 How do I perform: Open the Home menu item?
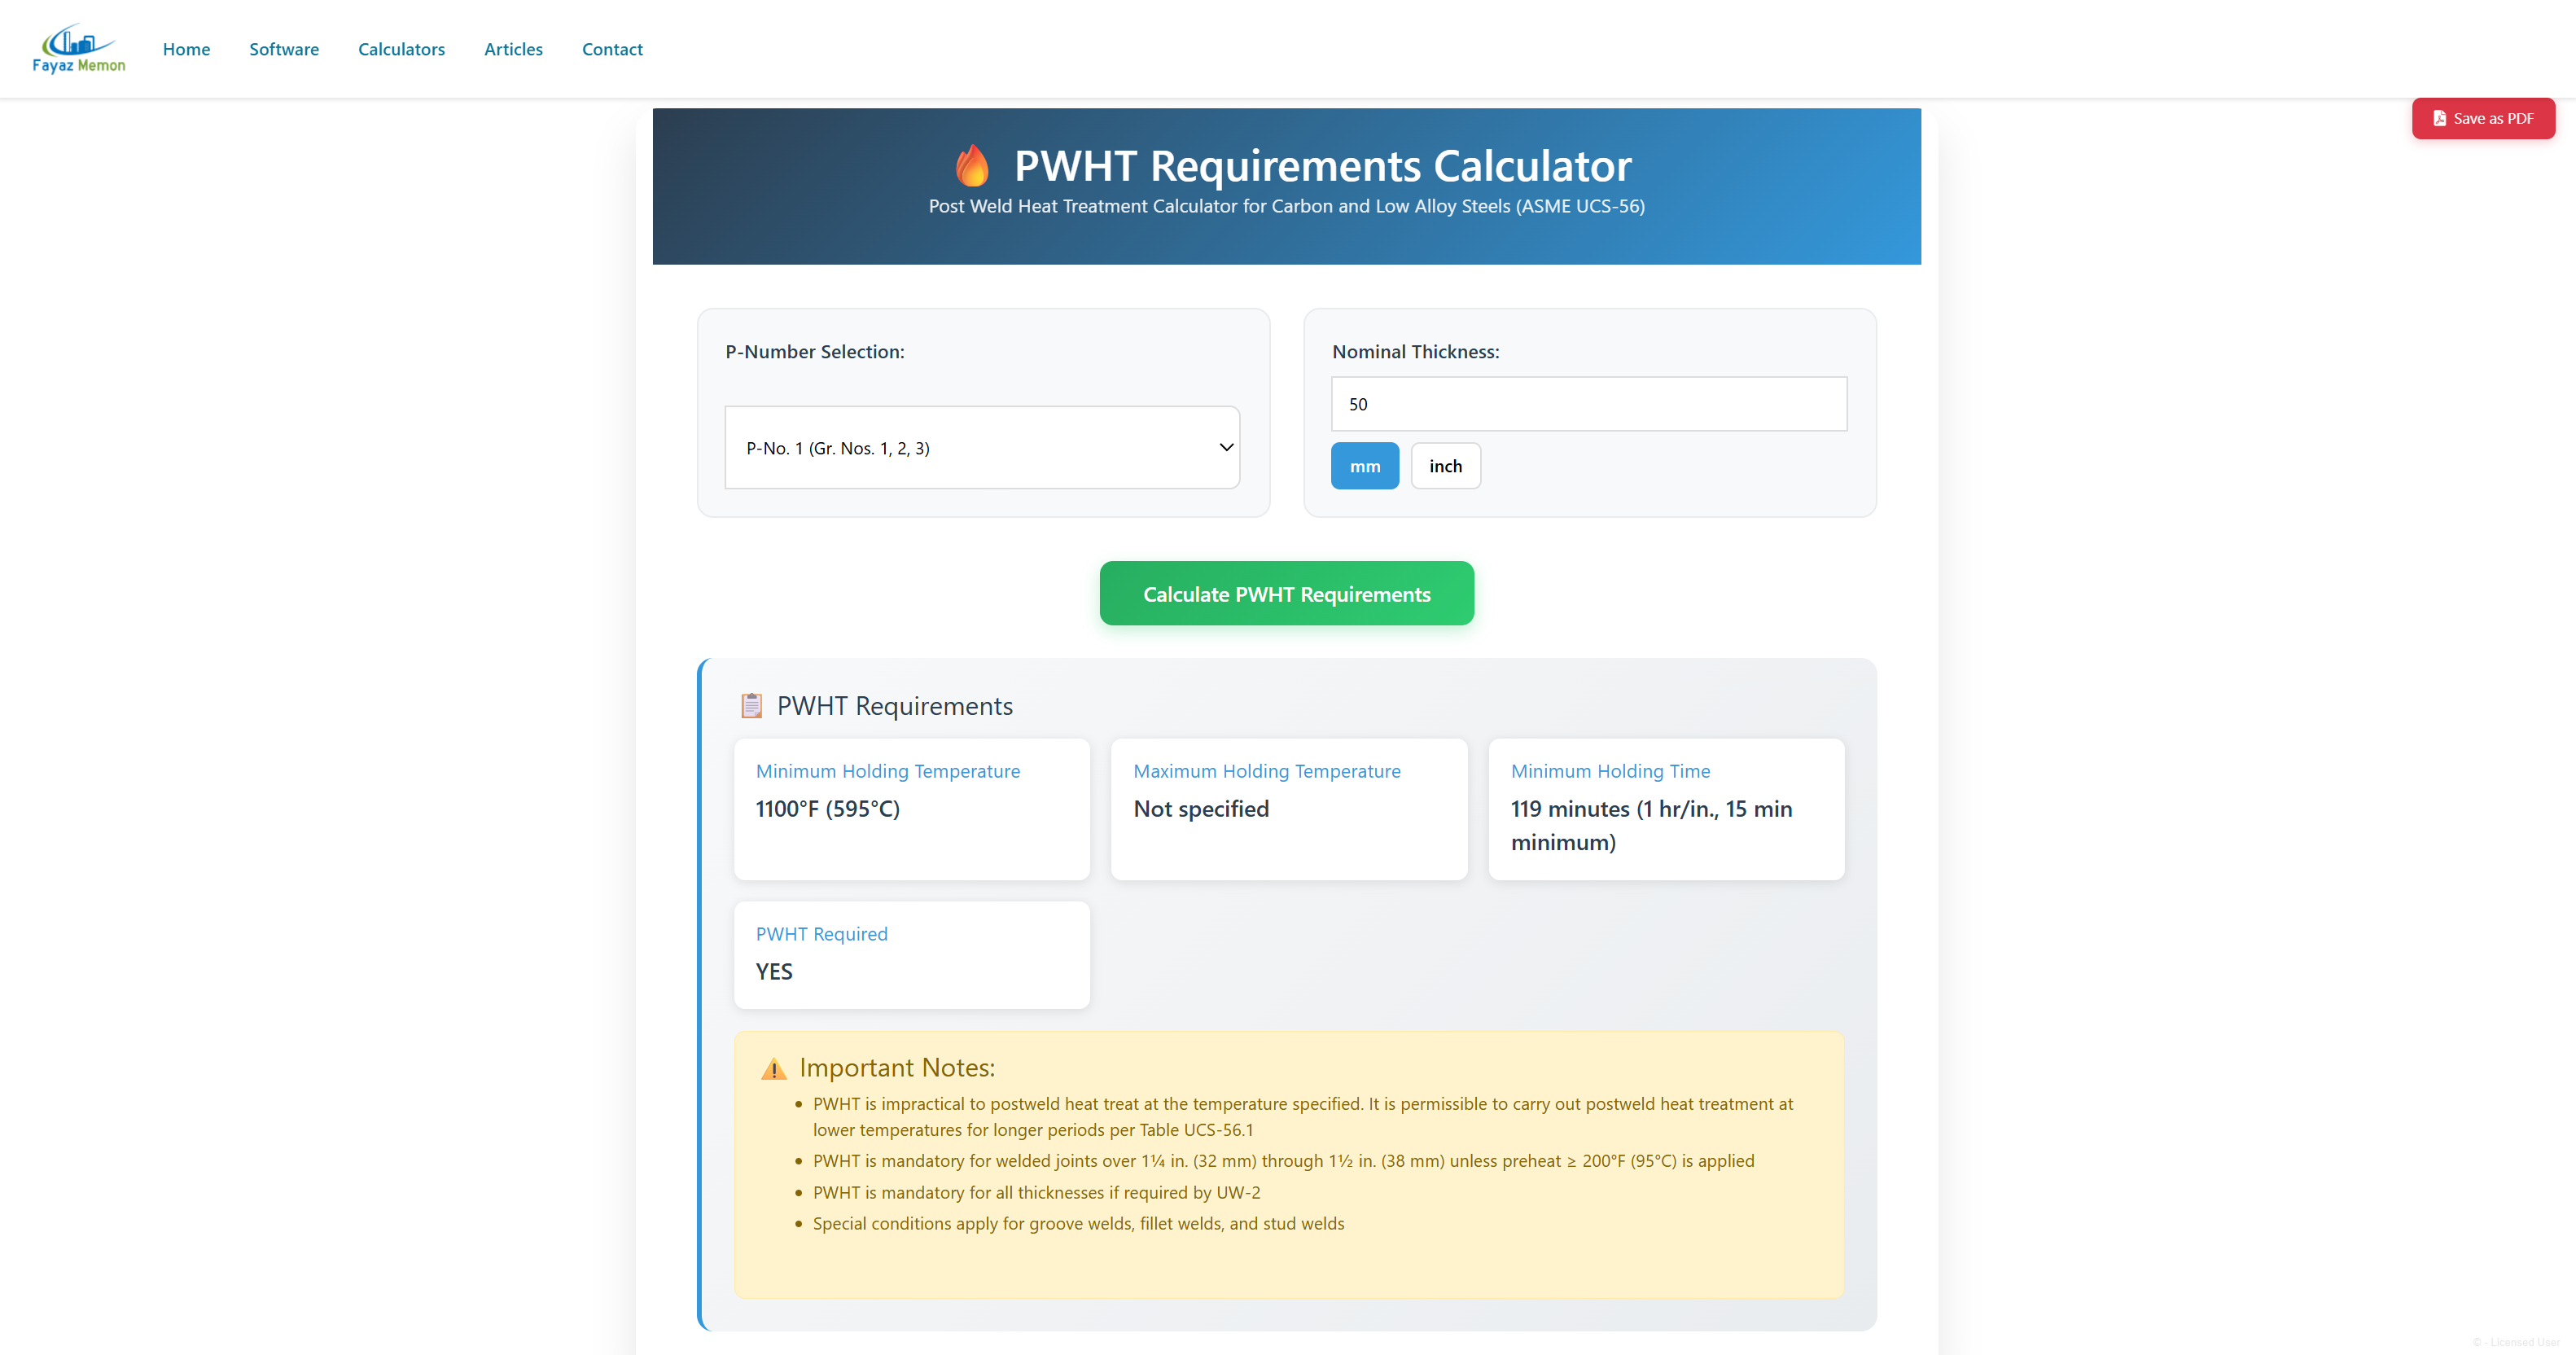[186, 49]
